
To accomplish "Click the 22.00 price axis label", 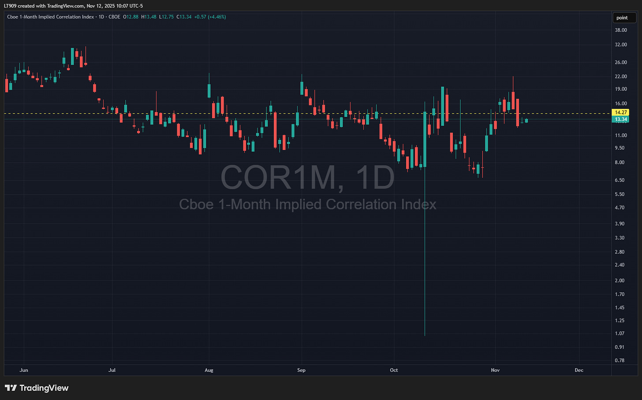I will click(x=621, y=76).
